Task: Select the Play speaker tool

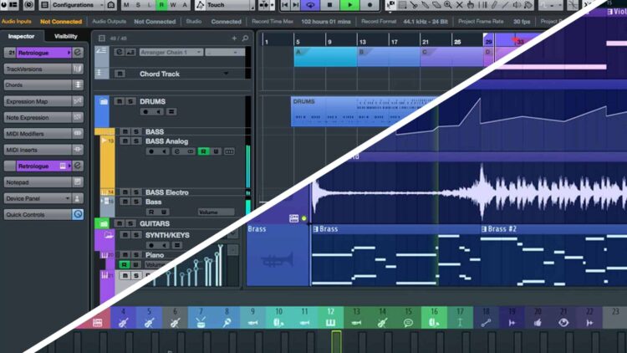Action: tap(517, 5)
